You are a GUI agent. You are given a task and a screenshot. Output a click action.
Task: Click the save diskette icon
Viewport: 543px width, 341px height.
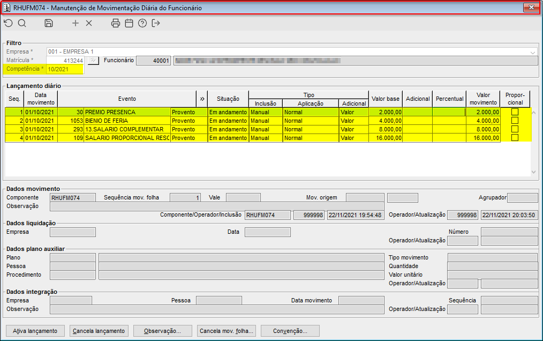(x=49, y=23)
